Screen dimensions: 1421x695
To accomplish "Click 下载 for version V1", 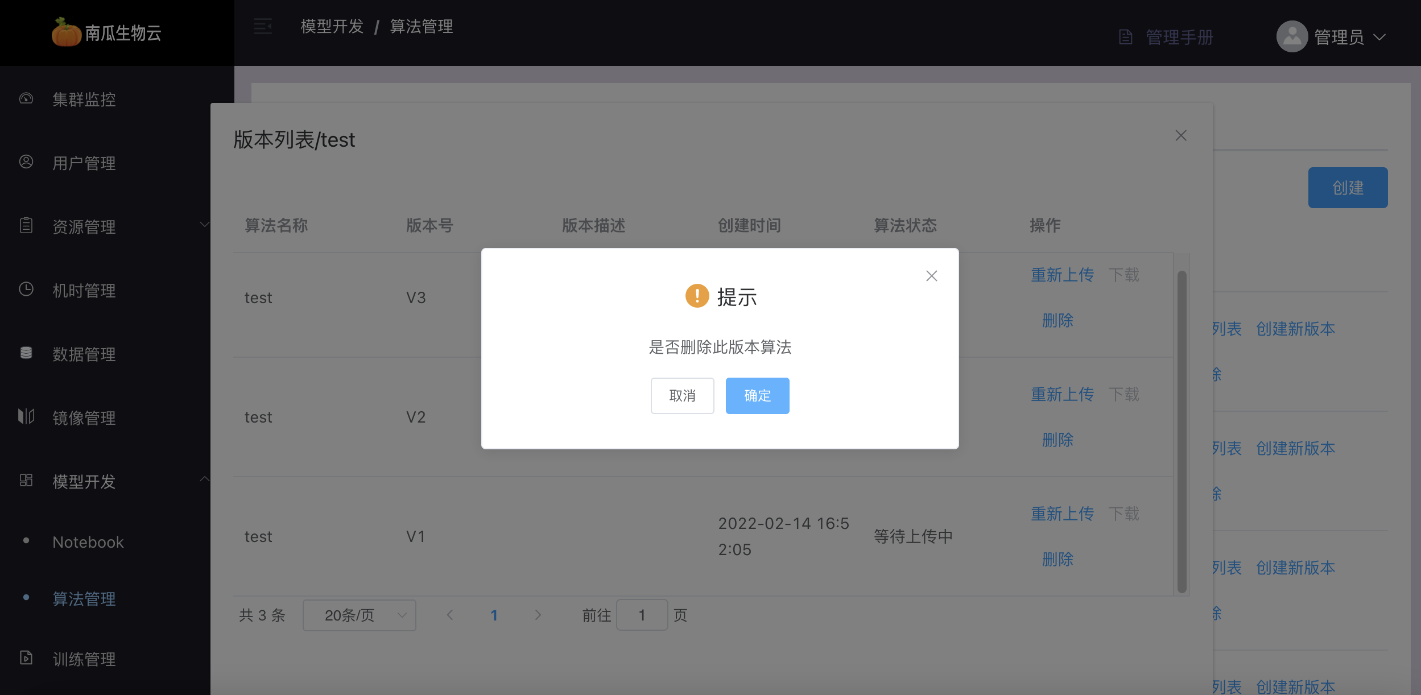I will coord(1124,514).
